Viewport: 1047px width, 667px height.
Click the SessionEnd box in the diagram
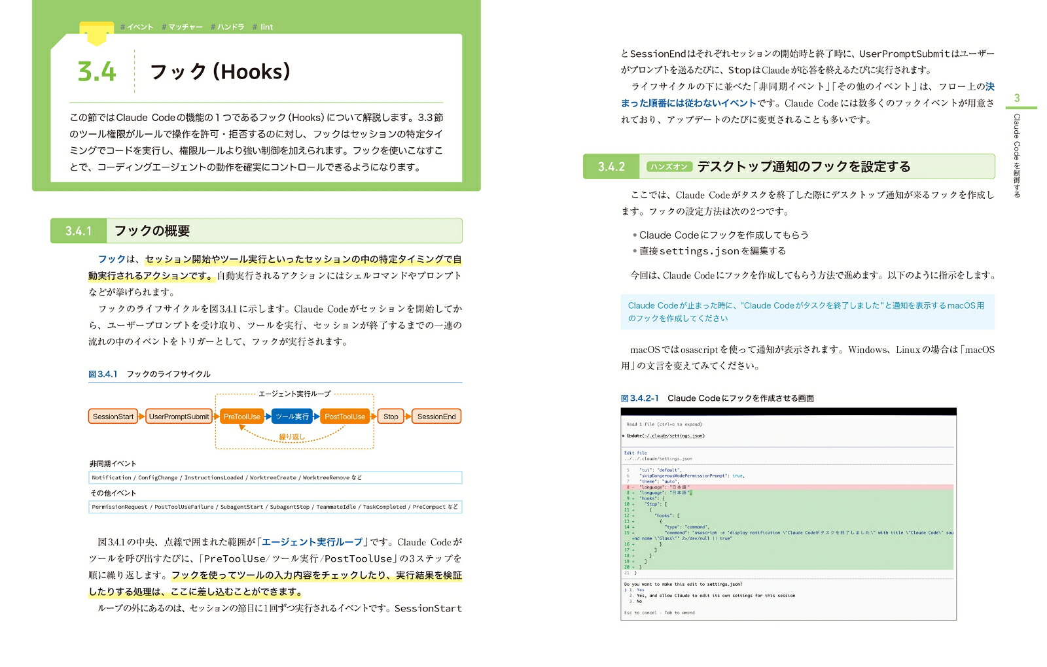click(436, 417)
